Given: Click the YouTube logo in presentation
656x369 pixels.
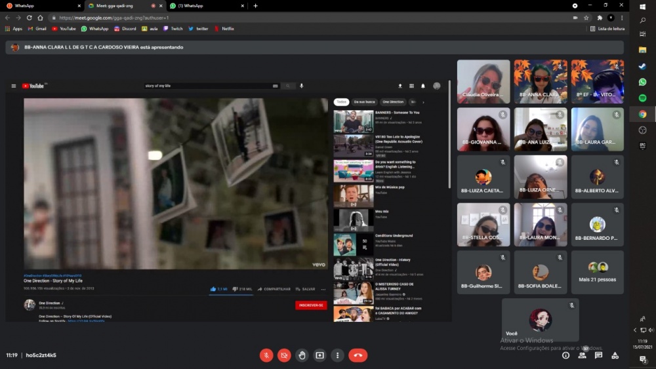Looking at the screenshot, I should point(33,86).
